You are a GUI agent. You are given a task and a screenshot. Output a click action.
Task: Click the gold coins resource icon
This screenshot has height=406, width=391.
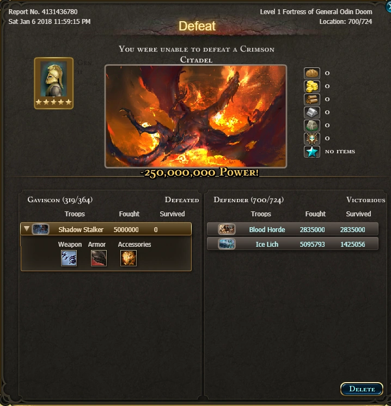pyautogui.click(x=312, y=86)
